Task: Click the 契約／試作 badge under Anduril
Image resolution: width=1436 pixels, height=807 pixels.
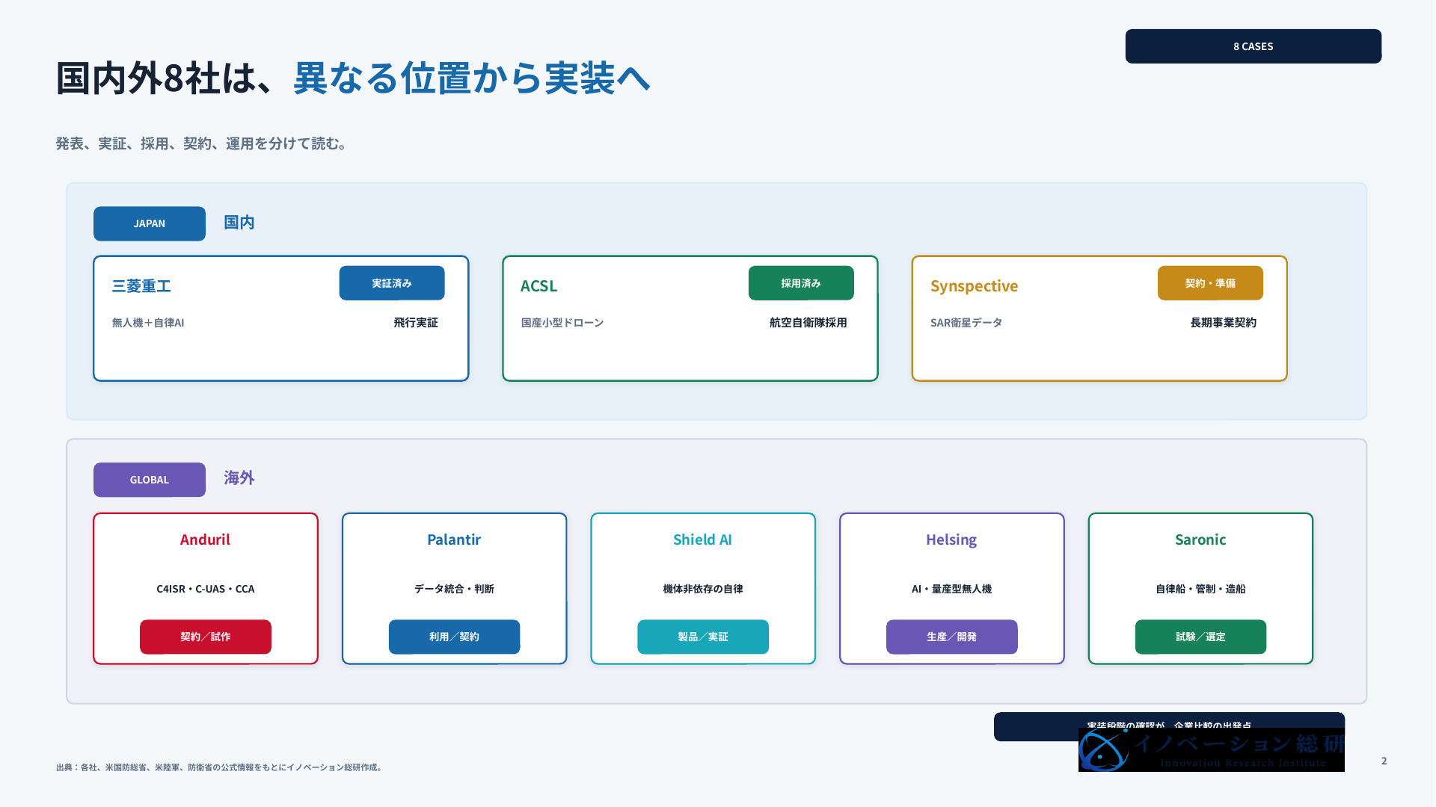Action: (206, 637)
